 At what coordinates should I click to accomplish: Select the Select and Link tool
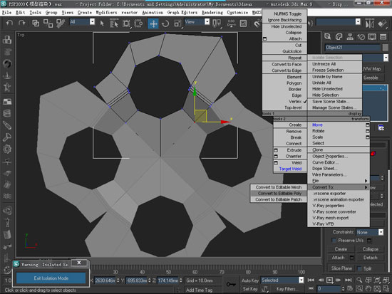[x=36, y=23]
